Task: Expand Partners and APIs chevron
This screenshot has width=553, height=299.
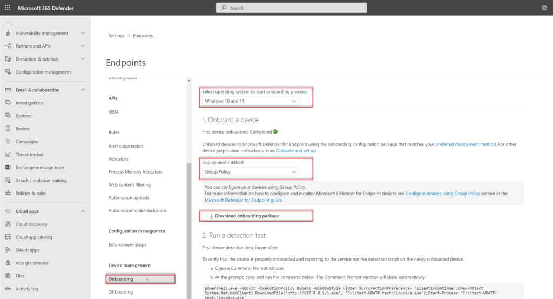Action: coord(83,46)
